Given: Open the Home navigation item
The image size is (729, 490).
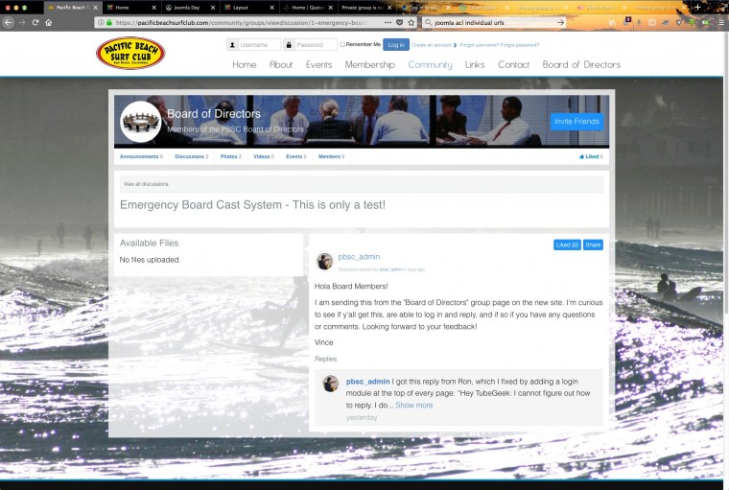Looking at the screenshot, I should click(x=244, y=64).
